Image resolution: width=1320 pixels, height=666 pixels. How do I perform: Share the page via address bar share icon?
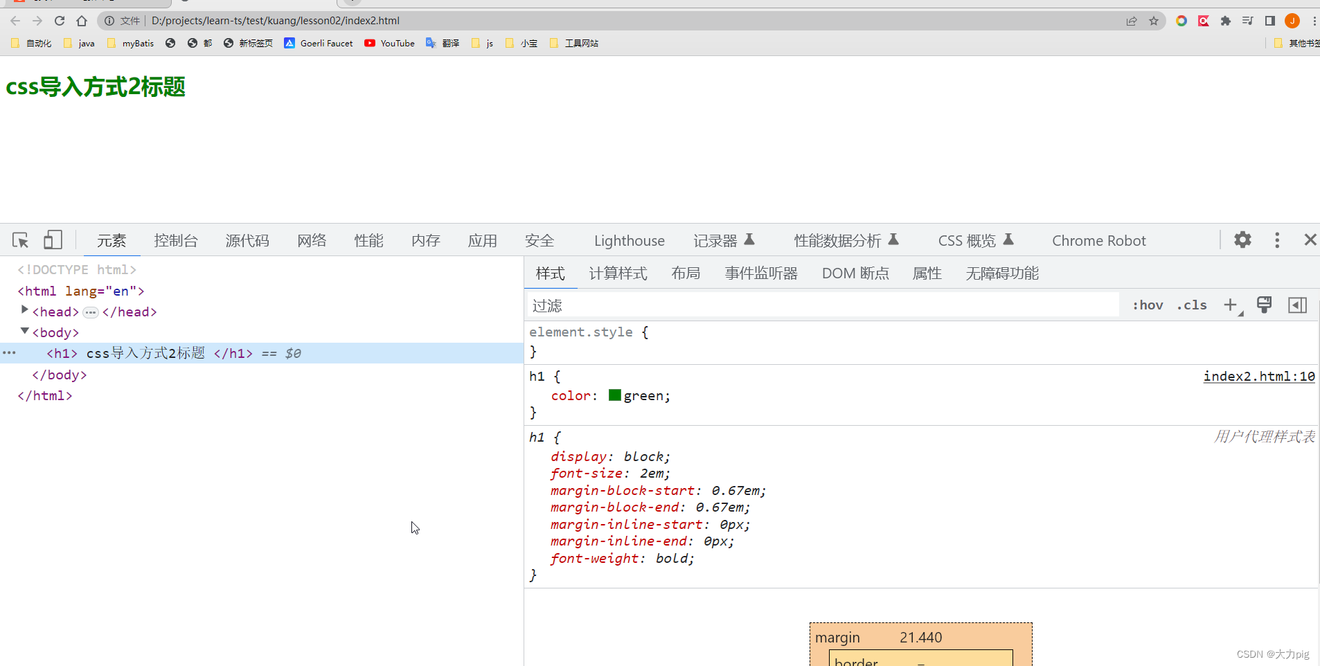click(1132, 21)
